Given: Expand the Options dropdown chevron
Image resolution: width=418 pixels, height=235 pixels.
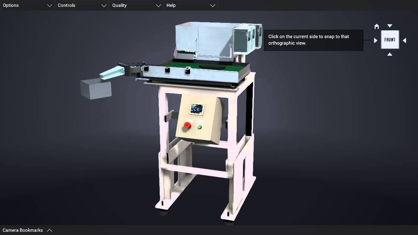Looking at the screenshot, I should coord(50,6).
